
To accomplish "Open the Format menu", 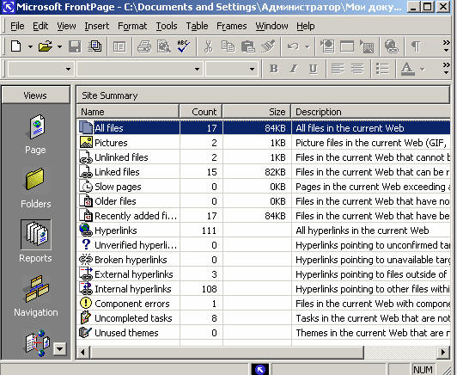I will 132,27.
